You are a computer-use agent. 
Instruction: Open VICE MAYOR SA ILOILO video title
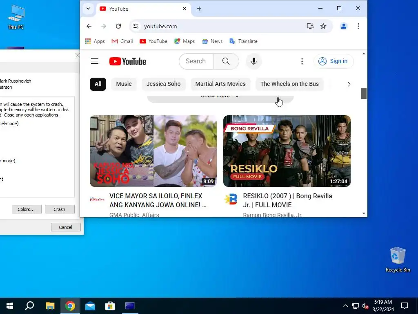click(158, 200)
